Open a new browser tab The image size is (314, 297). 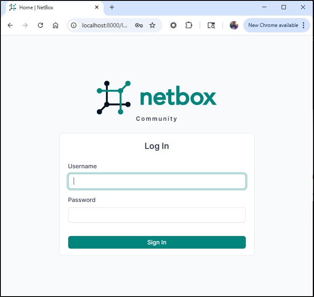click(112, 8)
